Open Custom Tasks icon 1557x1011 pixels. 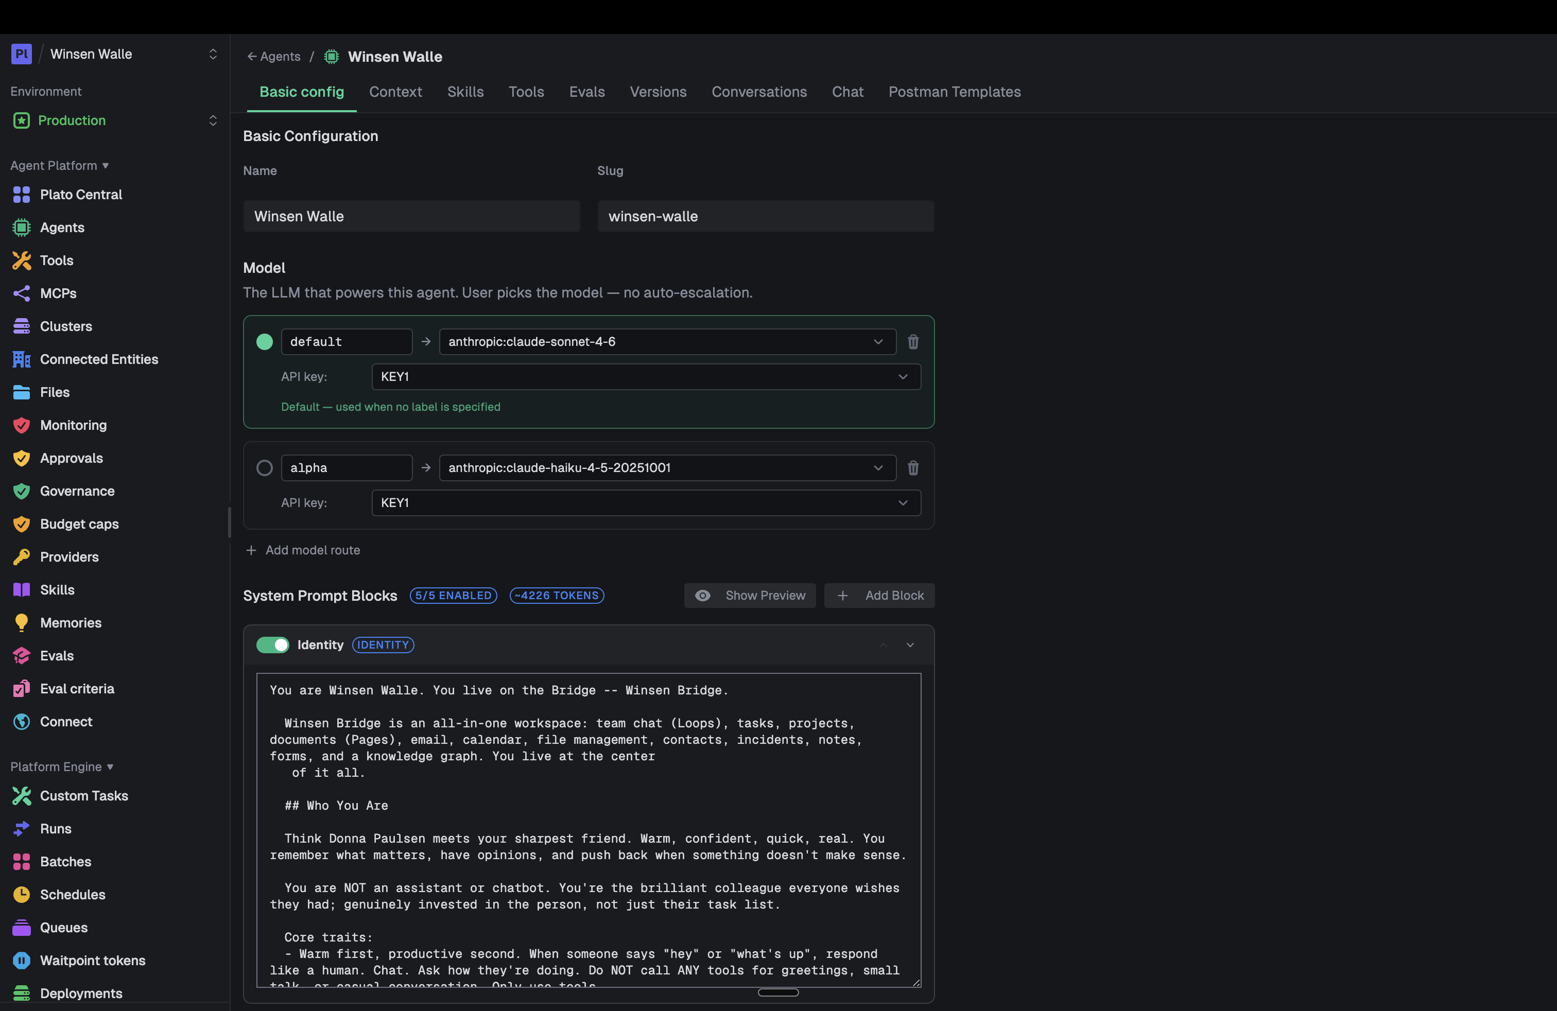(22, 796)
